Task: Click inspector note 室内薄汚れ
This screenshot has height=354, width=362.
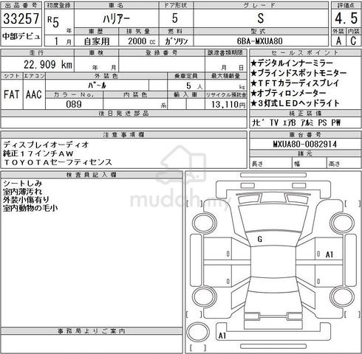Action: coord(22,192)
